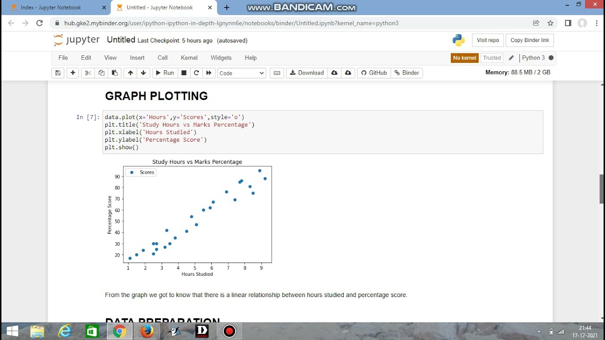
Task: Insert cell below with the plus icon
Action: (x=73, y=73)
